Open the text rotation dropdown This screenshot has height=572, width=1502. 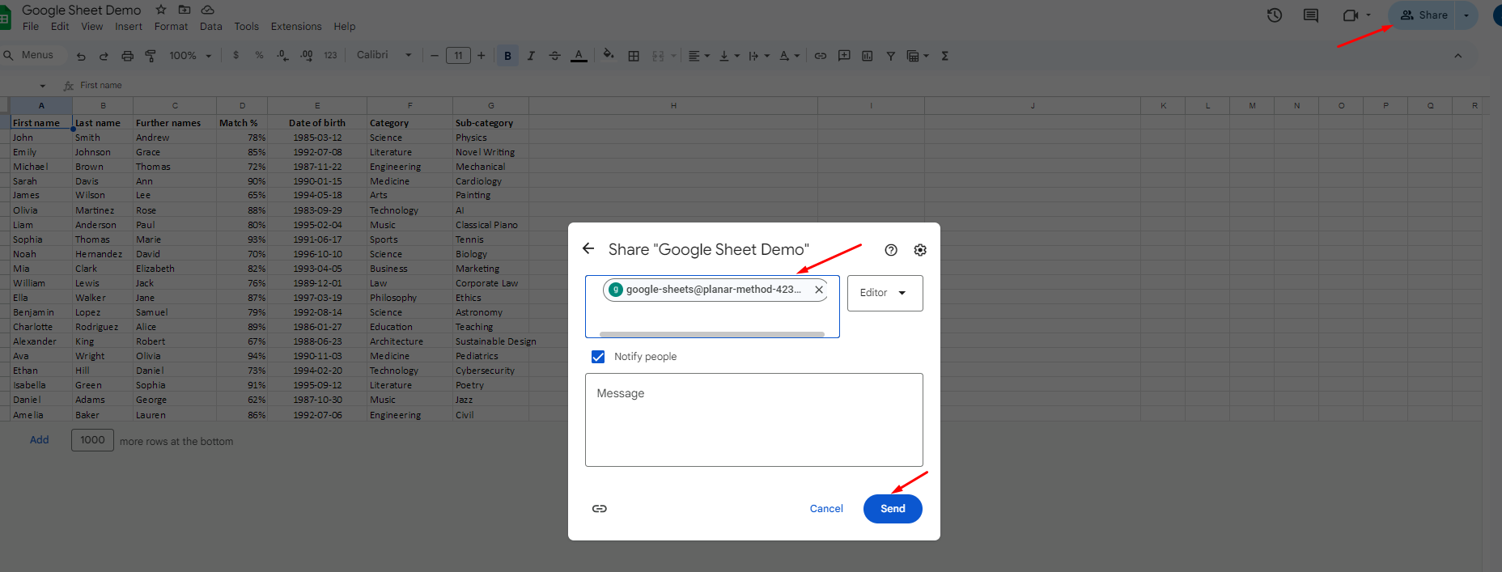tap(789, 56)
